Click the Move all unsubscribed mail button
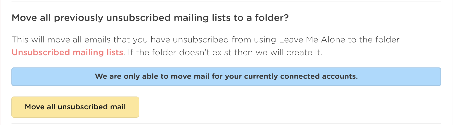 click(75, 107)
